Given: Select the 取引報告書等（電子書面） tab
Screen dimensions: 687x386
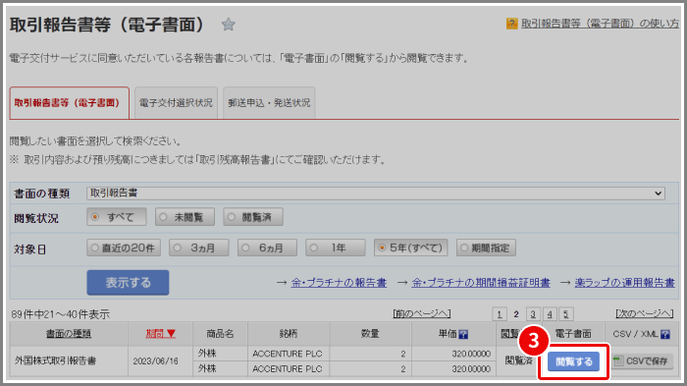Looking at the screenshot, I should [x=70, y=103].
